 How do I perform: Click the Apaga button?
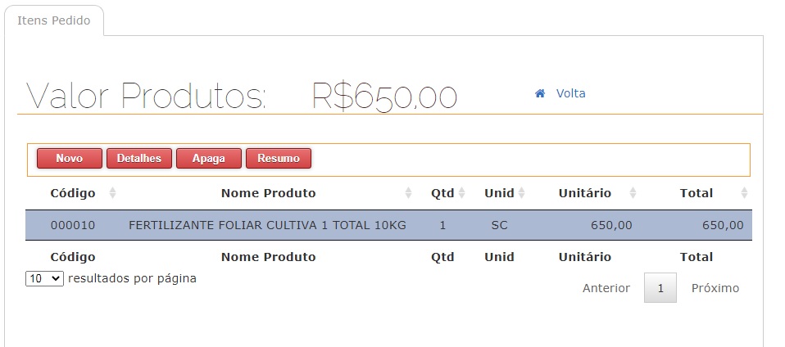[209, 158]
